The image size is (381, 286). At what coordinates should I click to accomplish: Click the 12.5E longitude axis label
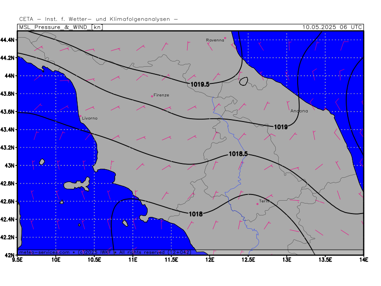coord(248,260)
